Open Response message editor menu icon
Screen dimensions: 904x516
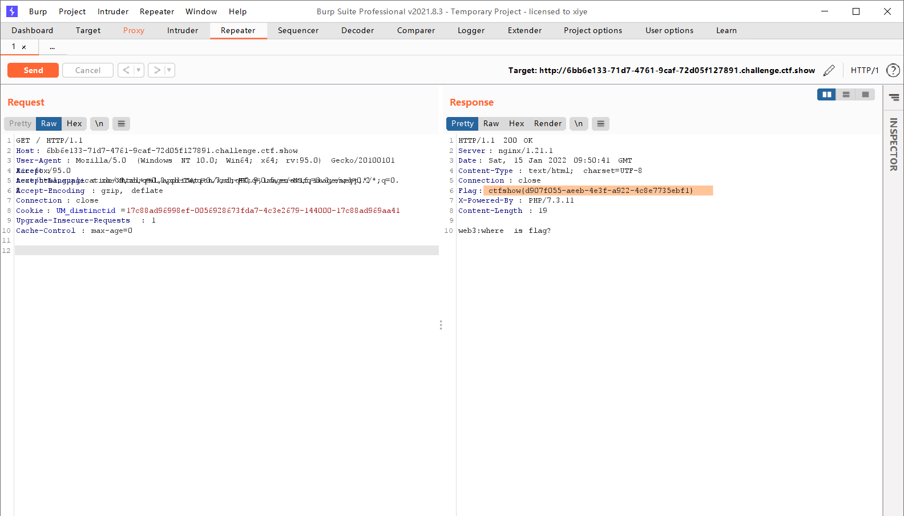tap(600, 123)
